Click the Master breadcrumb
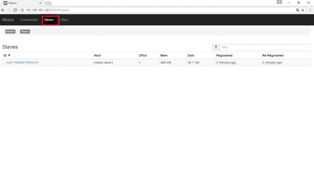The height and width of the screenshot is (183, 314). (10, 31)
